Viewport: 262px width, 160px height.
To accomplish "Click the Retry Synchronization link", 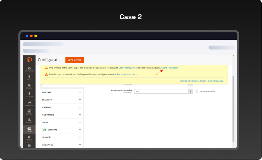I will 127,74.
